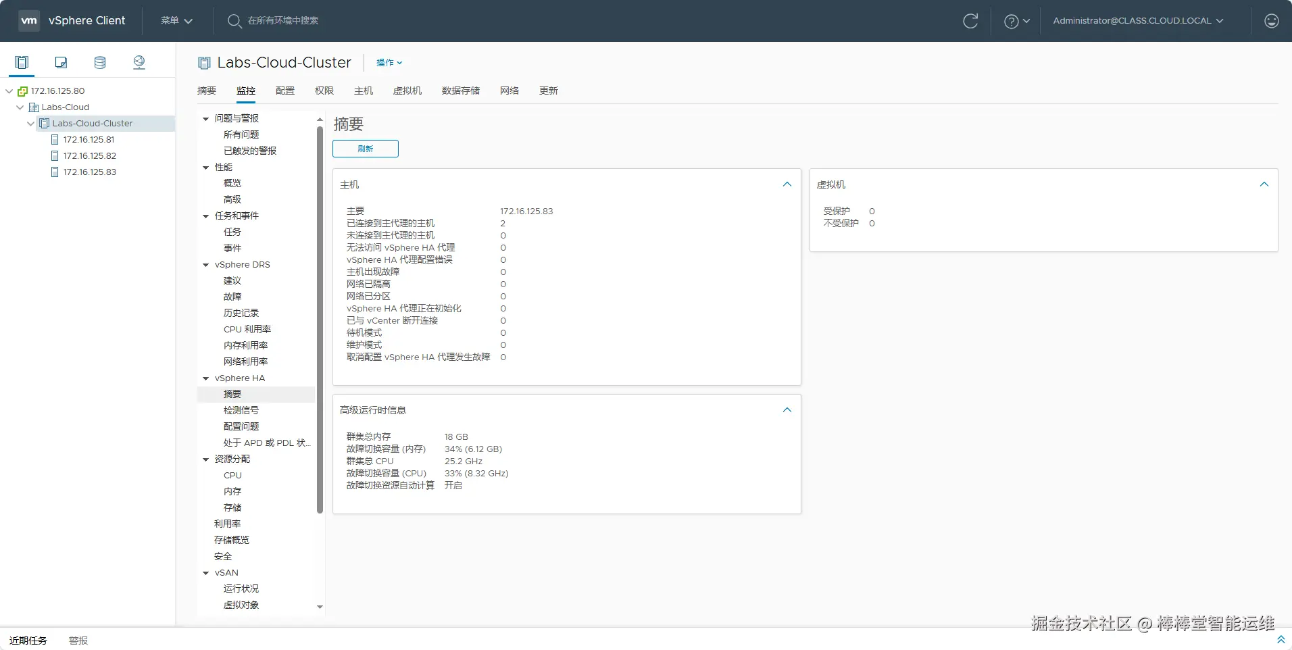Viewport: 1292px width, 650px height.
Task: Click the 网络利用率 item under vSphere DRS
Action: click(246, 362)
